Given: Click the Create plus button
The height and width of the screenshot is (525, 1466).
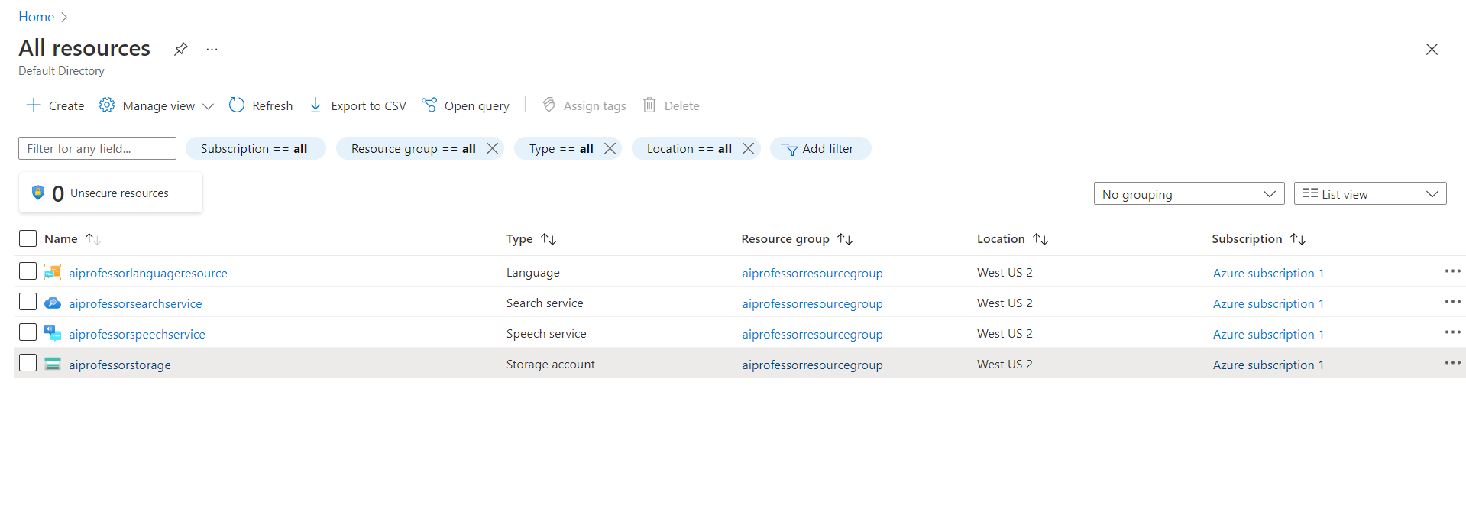Looking at the screenshot, I should 55,105.
